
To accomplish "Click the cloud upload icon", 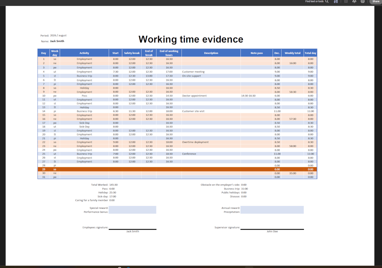I will (x=354, y=1).
